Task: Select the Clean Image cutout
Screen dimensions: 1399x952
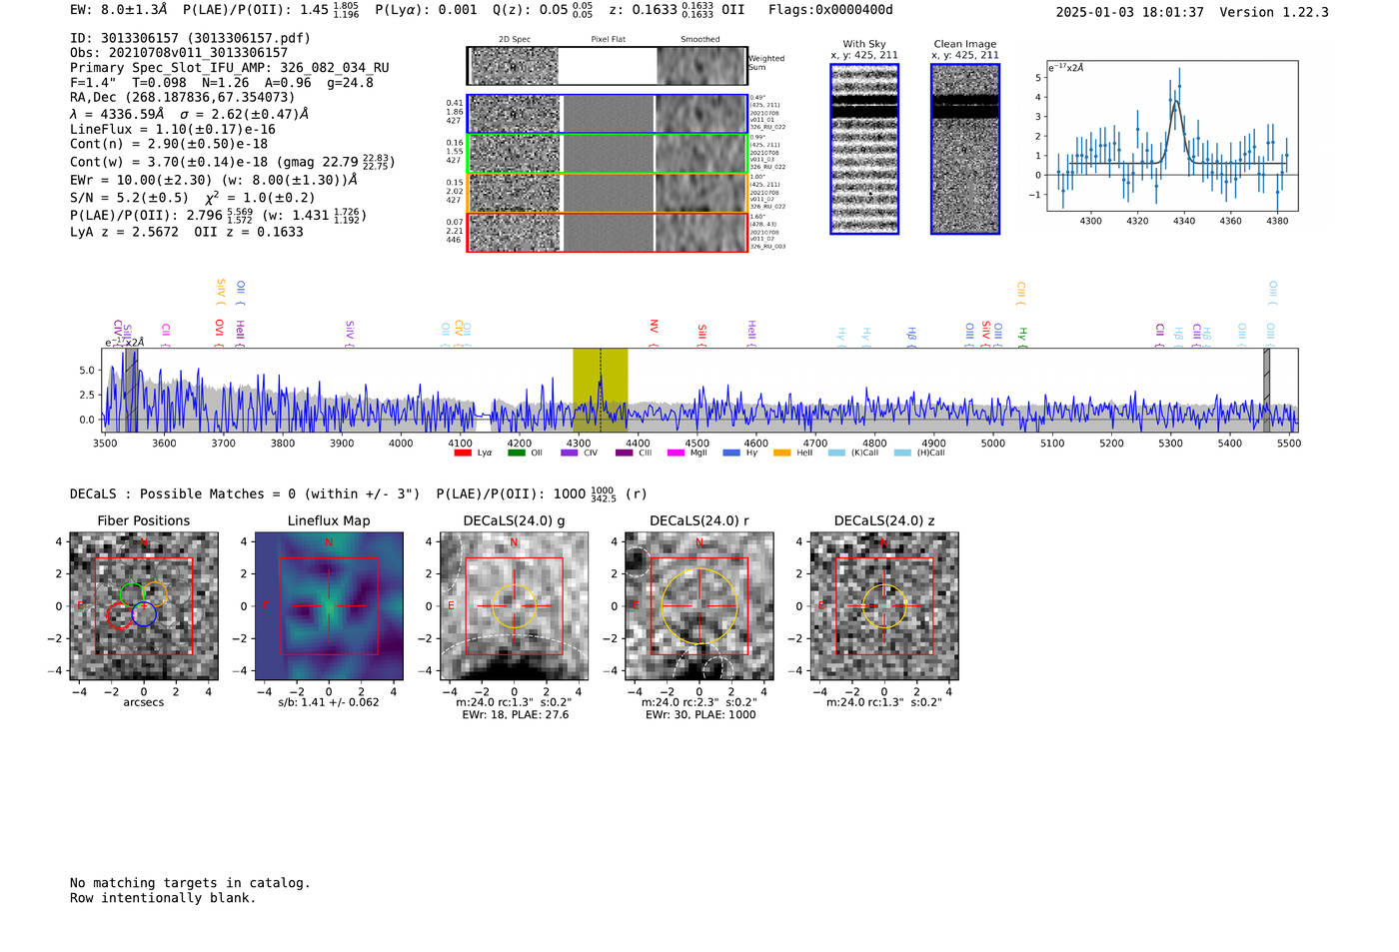Action: 965,149
